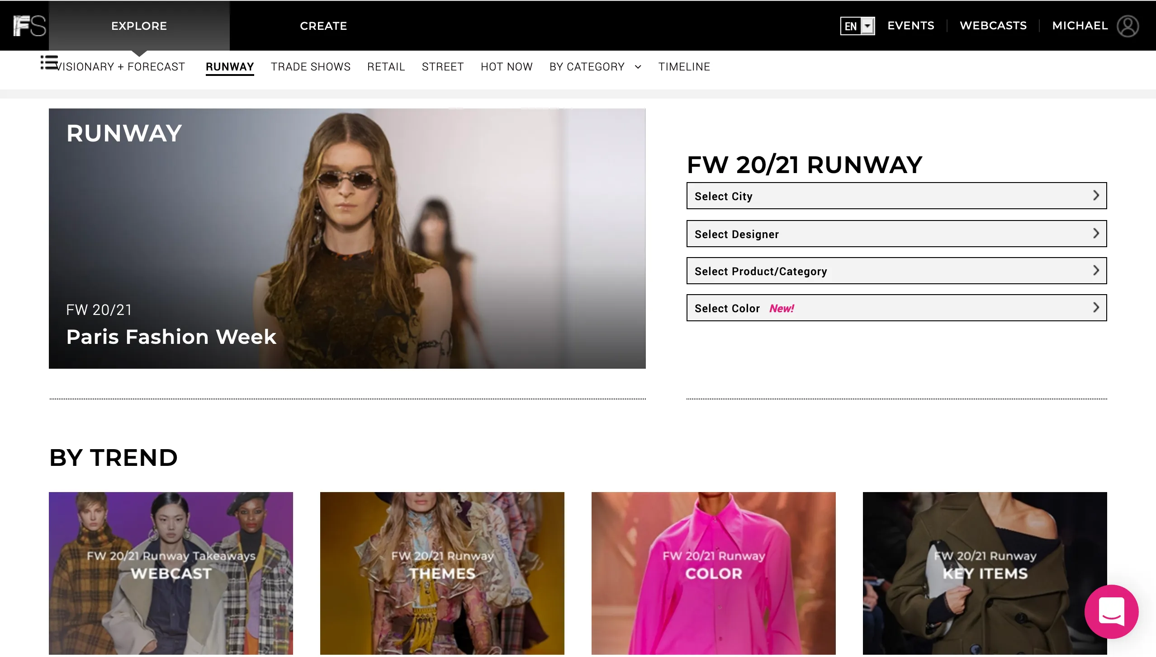Open the Select Designer dropdown
The width and height of the screenshot is (1156, 657).
pos(896,234)
